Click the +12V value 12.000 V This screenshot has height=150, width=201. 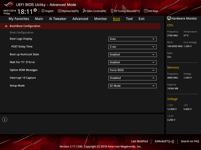(x=172, y=109)
